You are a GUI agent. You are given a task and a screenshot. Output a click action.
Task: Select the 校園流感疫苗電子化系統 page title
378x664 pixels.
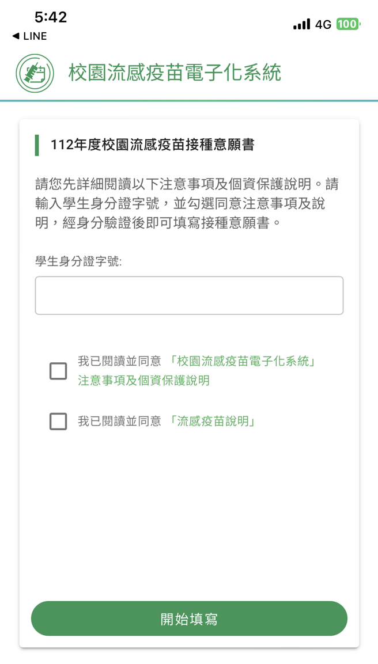(173, 73)
